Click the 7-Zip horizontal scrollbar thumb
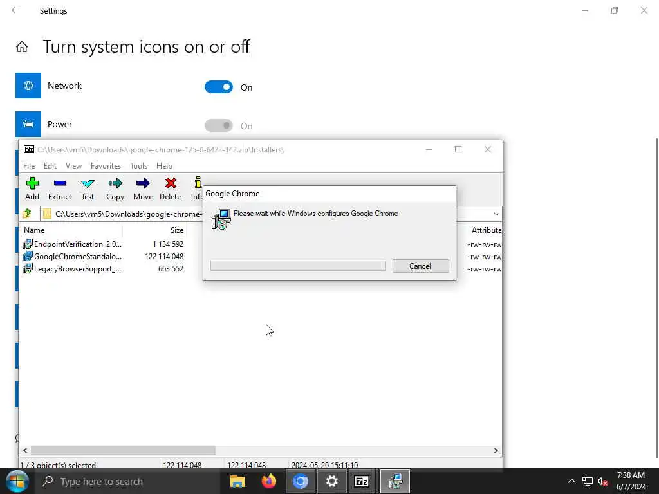 pyautogui.click(x=123, y=450)
